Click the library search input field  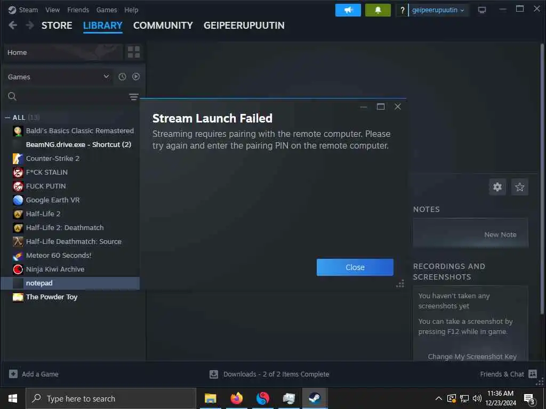71,97
